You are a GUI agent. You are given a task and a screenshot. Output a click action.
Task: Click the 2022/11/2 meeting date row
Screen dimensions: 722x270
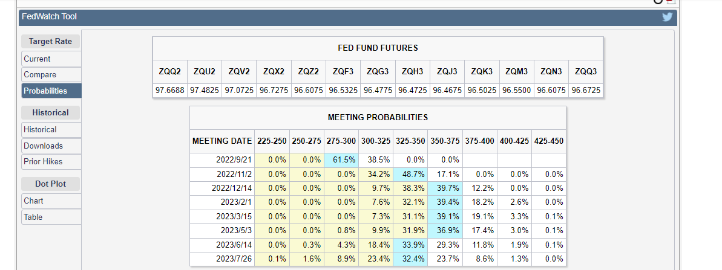(x=222, y=174)
